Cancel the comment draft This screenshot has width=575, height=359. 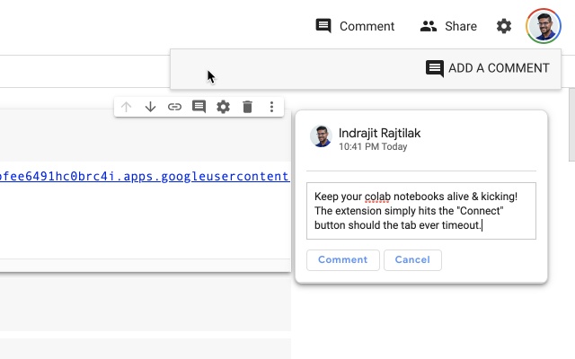tap(412, 259)
